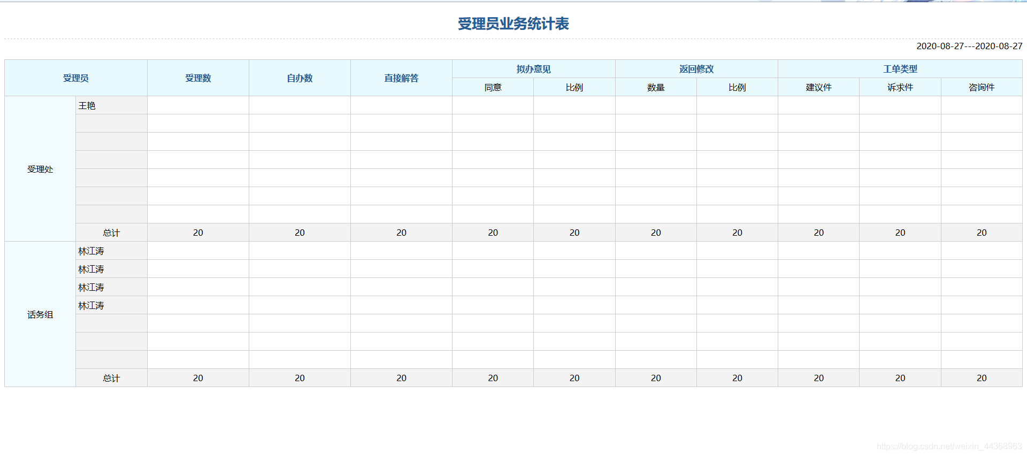Select 受理处 总计 比例 value of 返回修改
The width and height of the screenshot is (1027, 456).
click(x=737, y=233)
